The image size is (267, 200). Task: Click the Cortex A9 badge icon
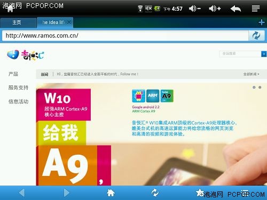167,96
